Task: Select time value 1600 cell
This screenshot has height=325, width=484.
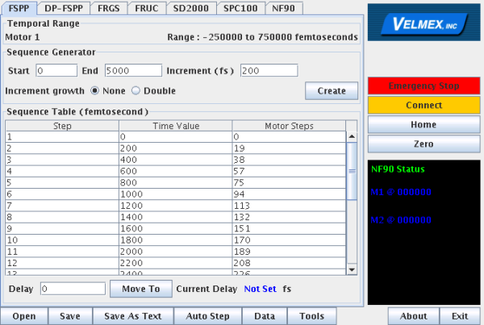Action: (176, 229)
